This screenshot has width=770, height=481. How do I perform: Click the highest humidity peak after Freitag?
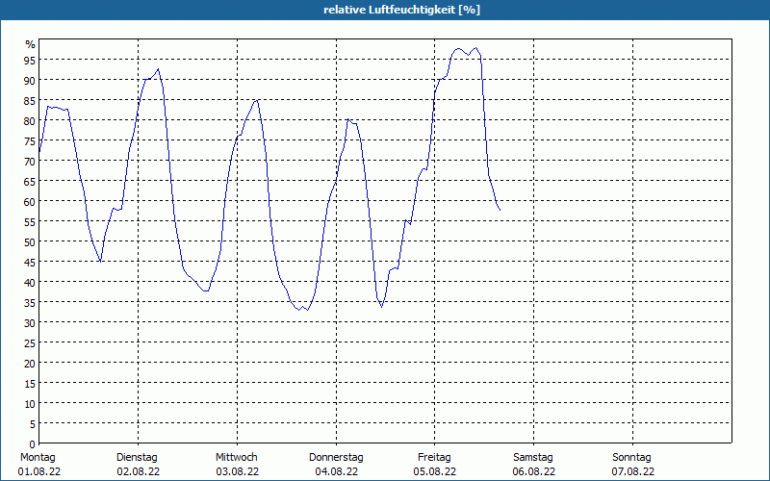459,48
